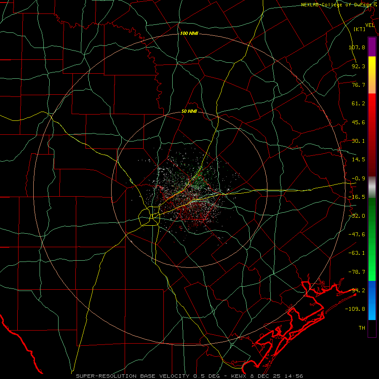The image size is (379, 379).
Task: Click the -47.6 velocity scale value
Action: (x=357, y=235)
